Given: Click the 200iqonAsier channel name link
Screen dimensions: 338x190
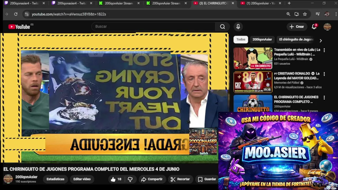Looking at the screenshot, I should click(26, 177).
